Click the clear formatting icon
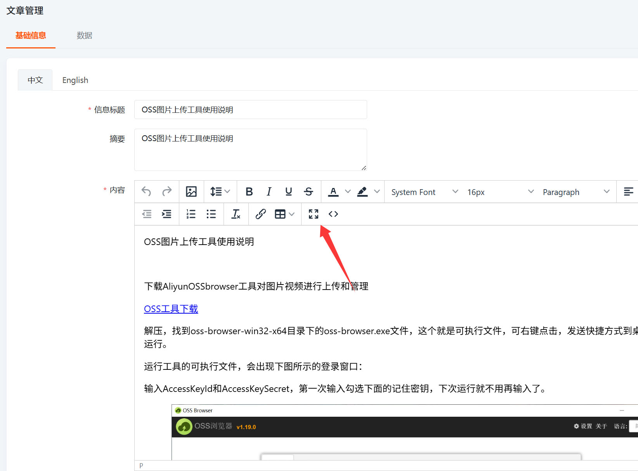 point(236,214)
